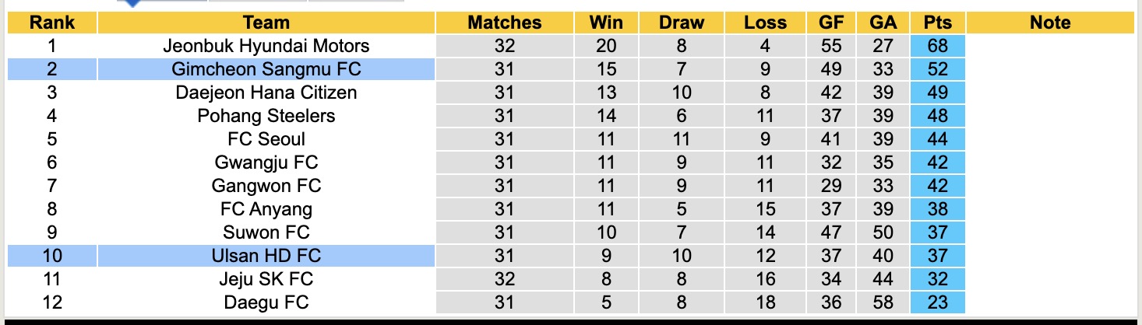Click Jeju SK FC team name
1142x325 pixels.
pyautogui.click(x=266, y=279)
